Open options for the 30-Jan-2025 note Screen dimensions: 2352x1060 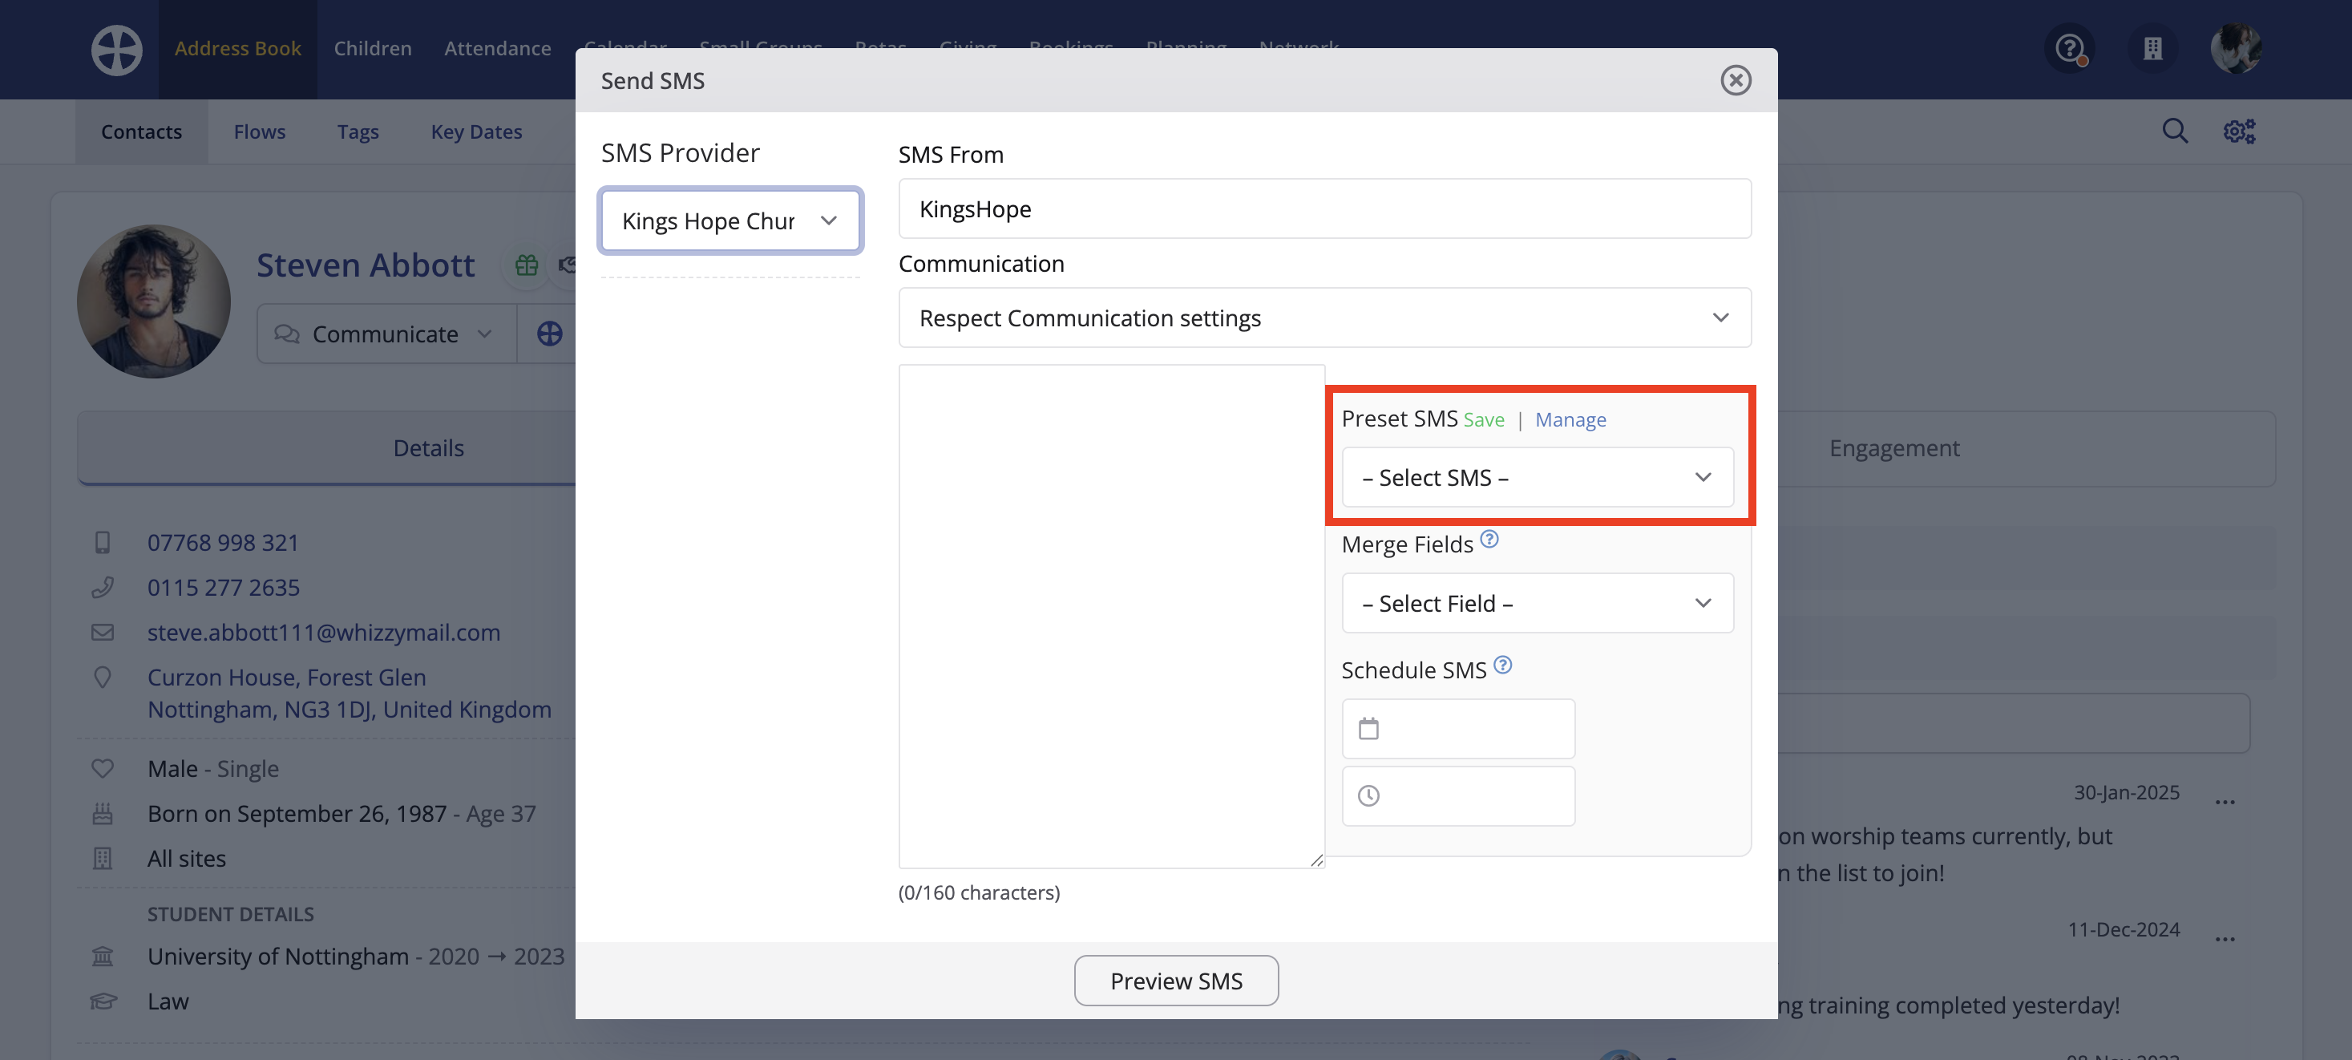[x=2225, y=802]
